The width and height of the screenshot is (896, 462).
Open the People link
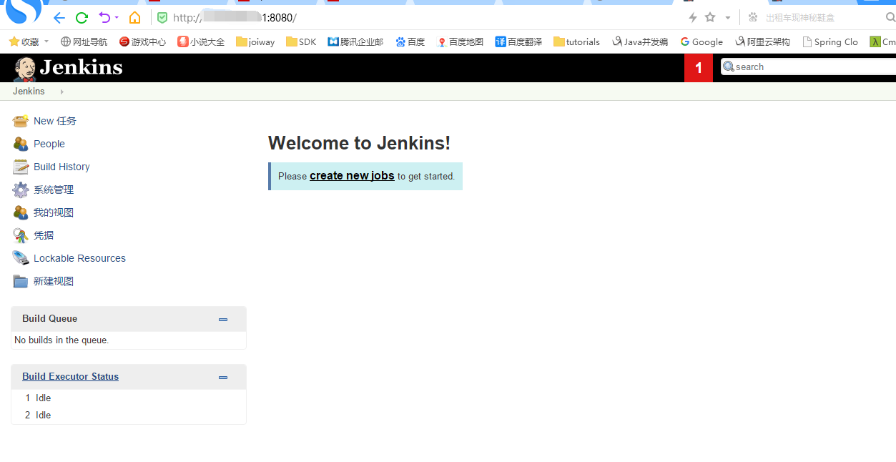[49, 144]
